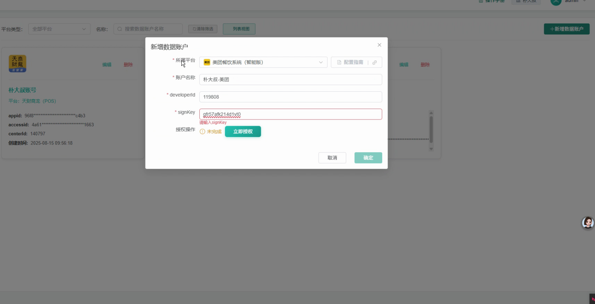Expand the admin account menu arrow
This screenshot has width=595, height=304.
tap(584, 1)
